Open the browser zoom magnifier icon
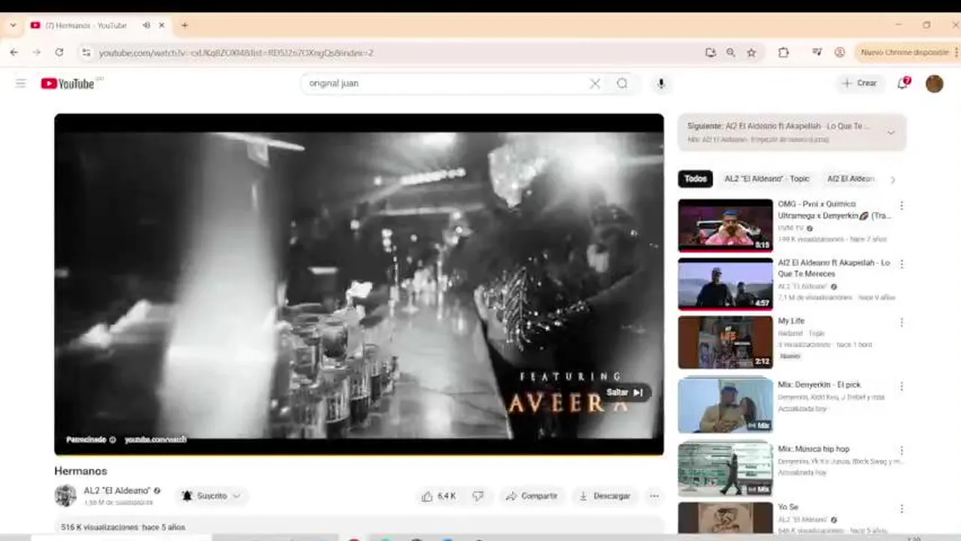This screenshot has width=961, height=541. click(x=731, y=53)
